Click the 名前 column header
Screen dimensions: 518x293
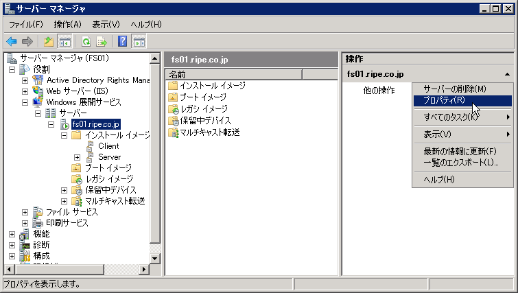point(177,74)
